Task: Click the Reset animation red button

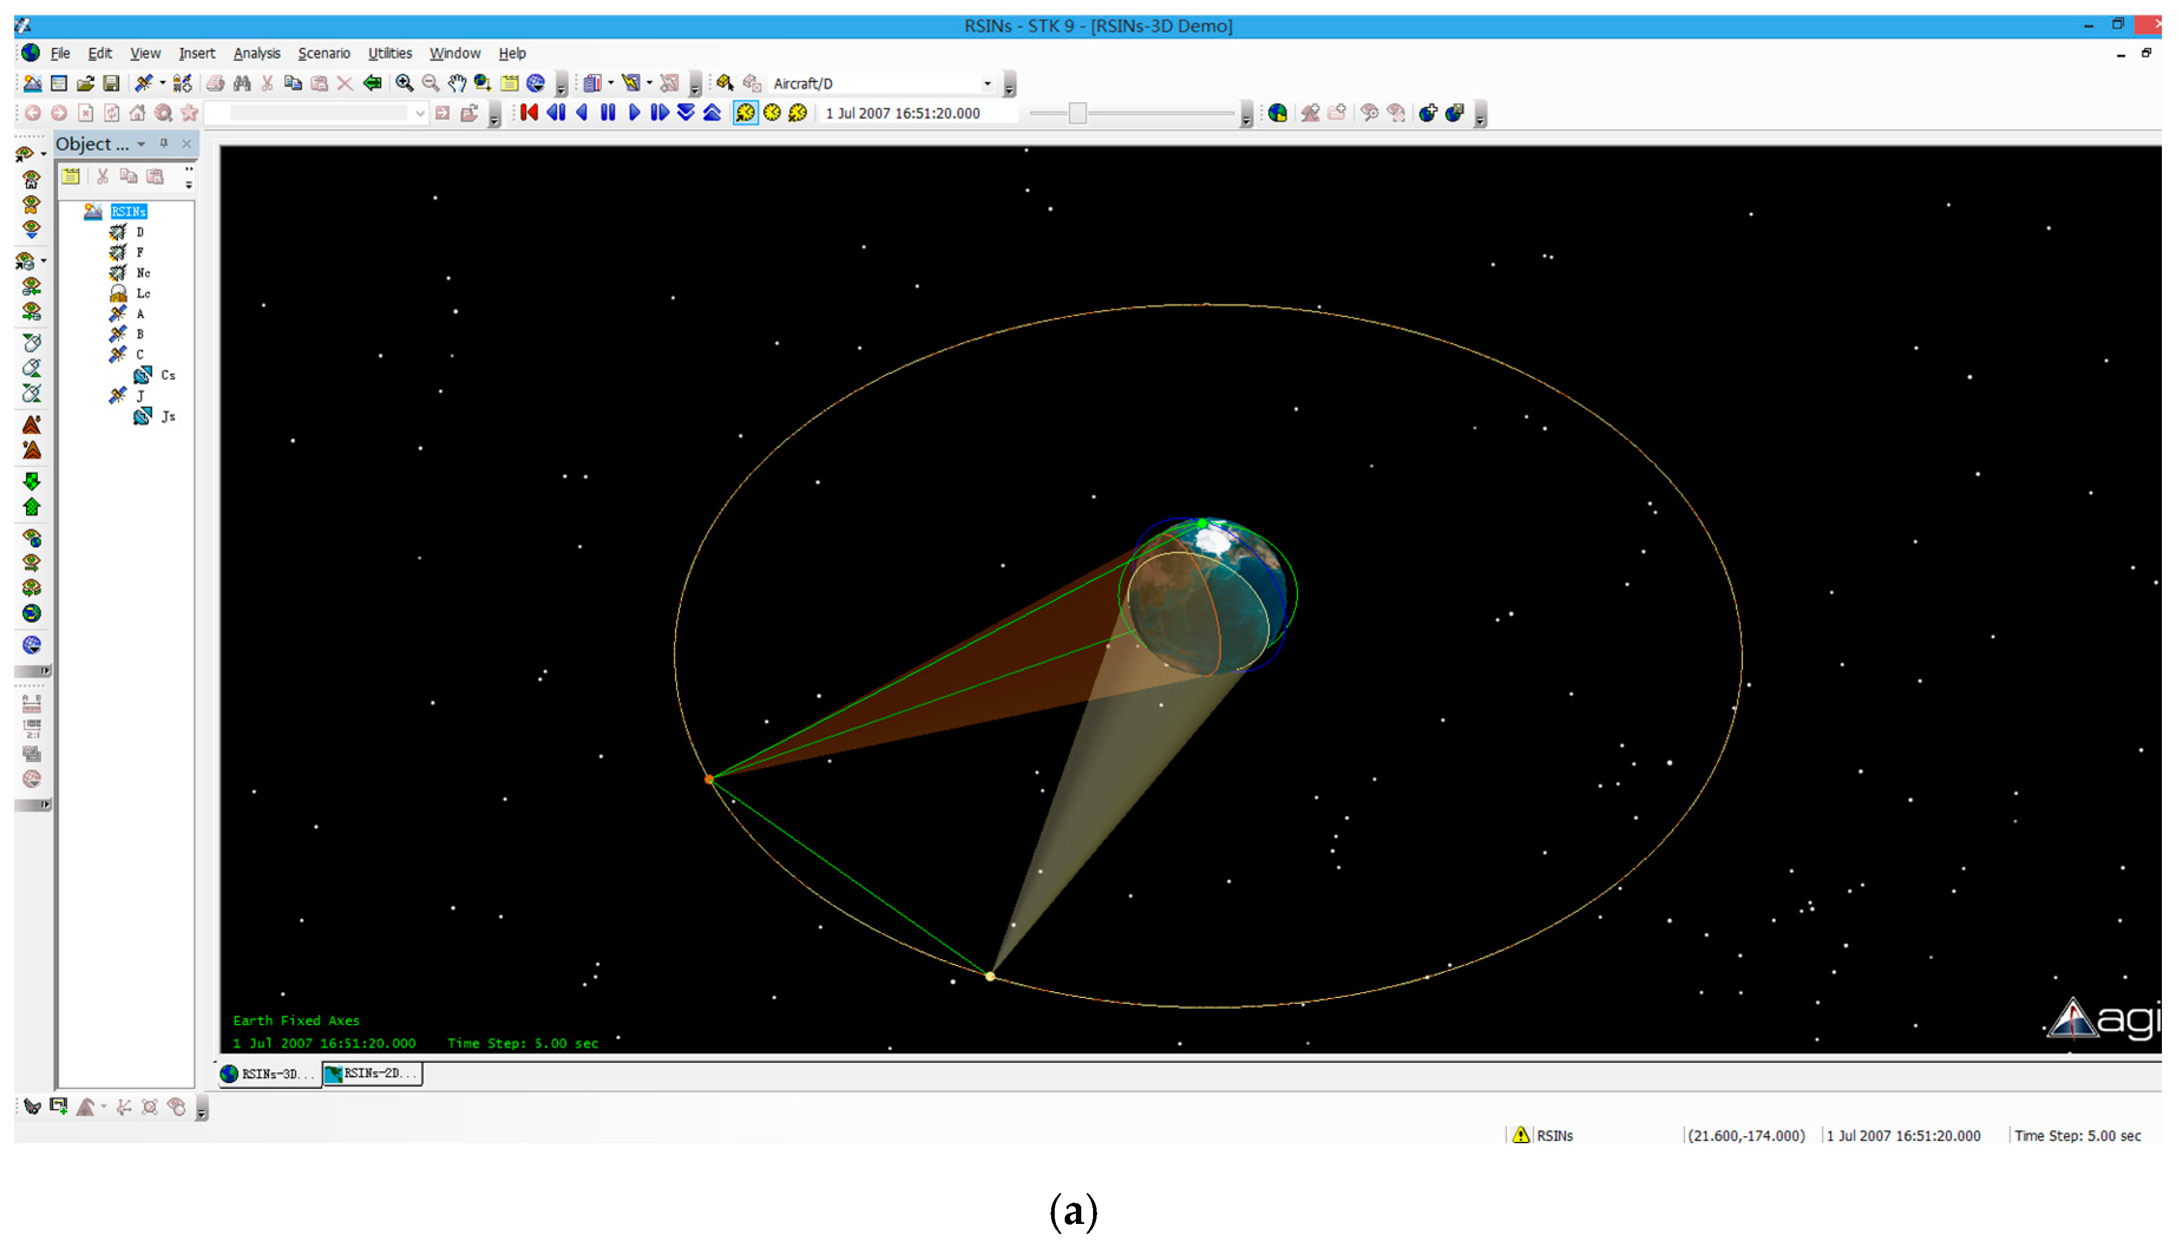Action: click(529, 113)
